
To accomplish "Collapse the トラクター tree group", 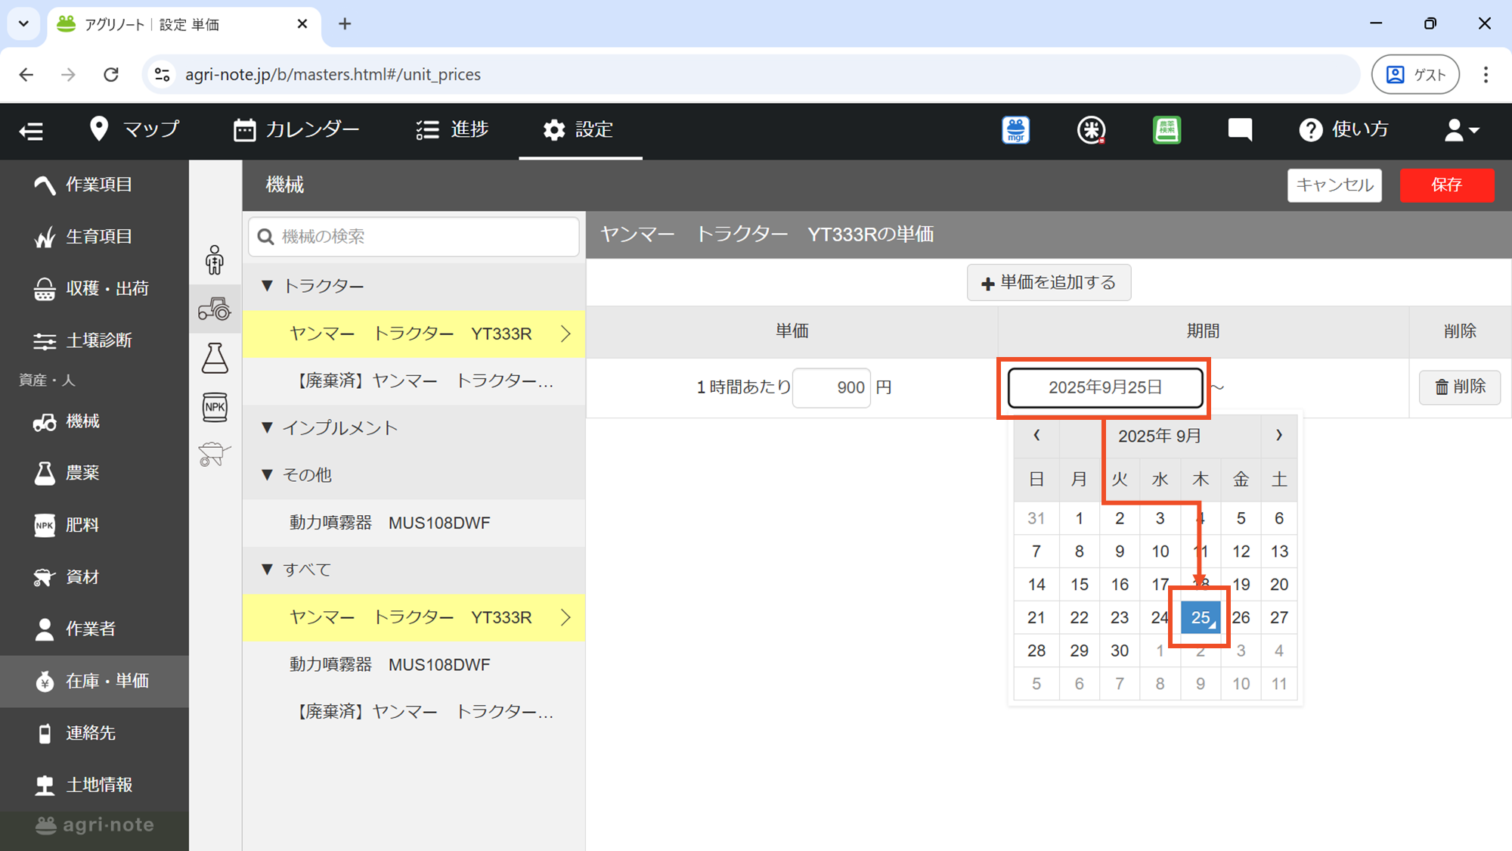I will pos(267,286).
